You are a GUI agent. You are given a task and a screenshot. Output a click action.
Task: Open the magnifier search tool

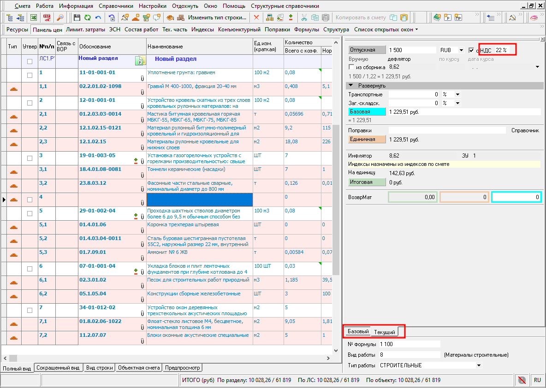(60, 18)
